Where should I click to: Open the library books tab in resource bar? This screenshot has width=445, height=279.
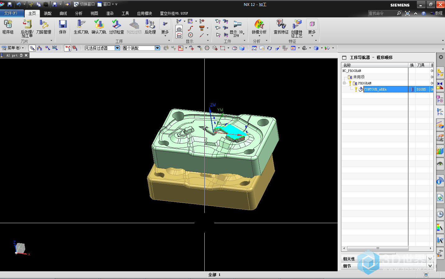440,151
